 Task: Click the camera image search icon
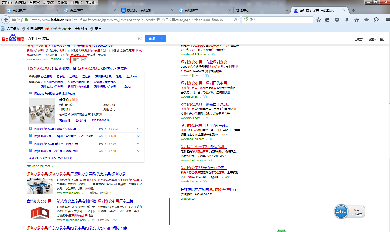(140, 39)
